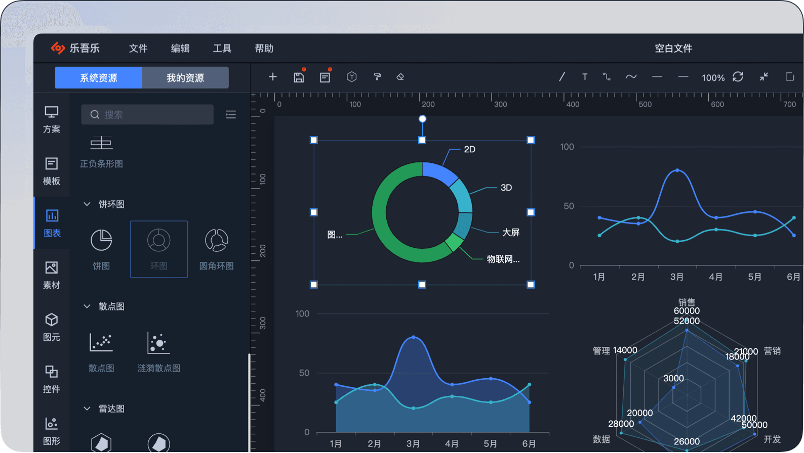Open the 文件 menu
The height and width of the screenshot is (453, 804).
(x=138, y=49)
